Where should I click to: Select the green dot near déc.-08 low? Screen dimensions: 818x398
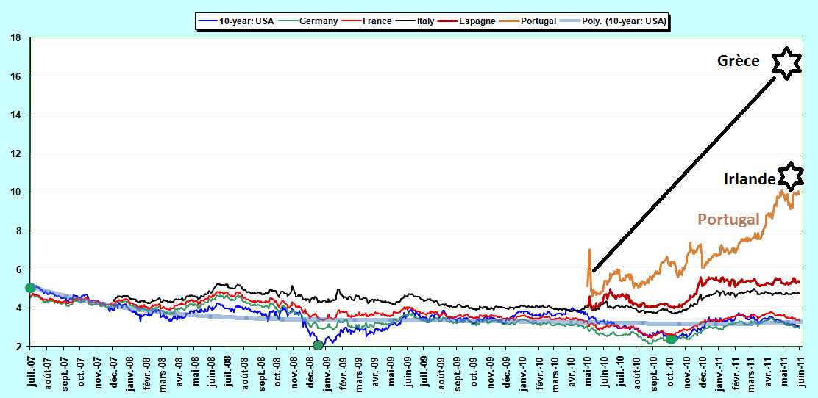tap(318, 345)
